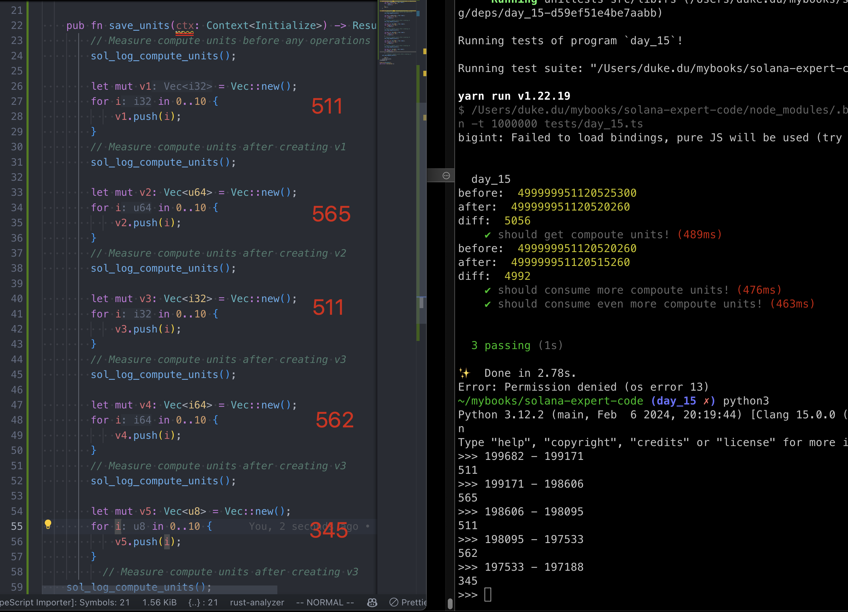
Task: Click 'Vec<u64>' type on line 33
Action: (x=188, y=192)
